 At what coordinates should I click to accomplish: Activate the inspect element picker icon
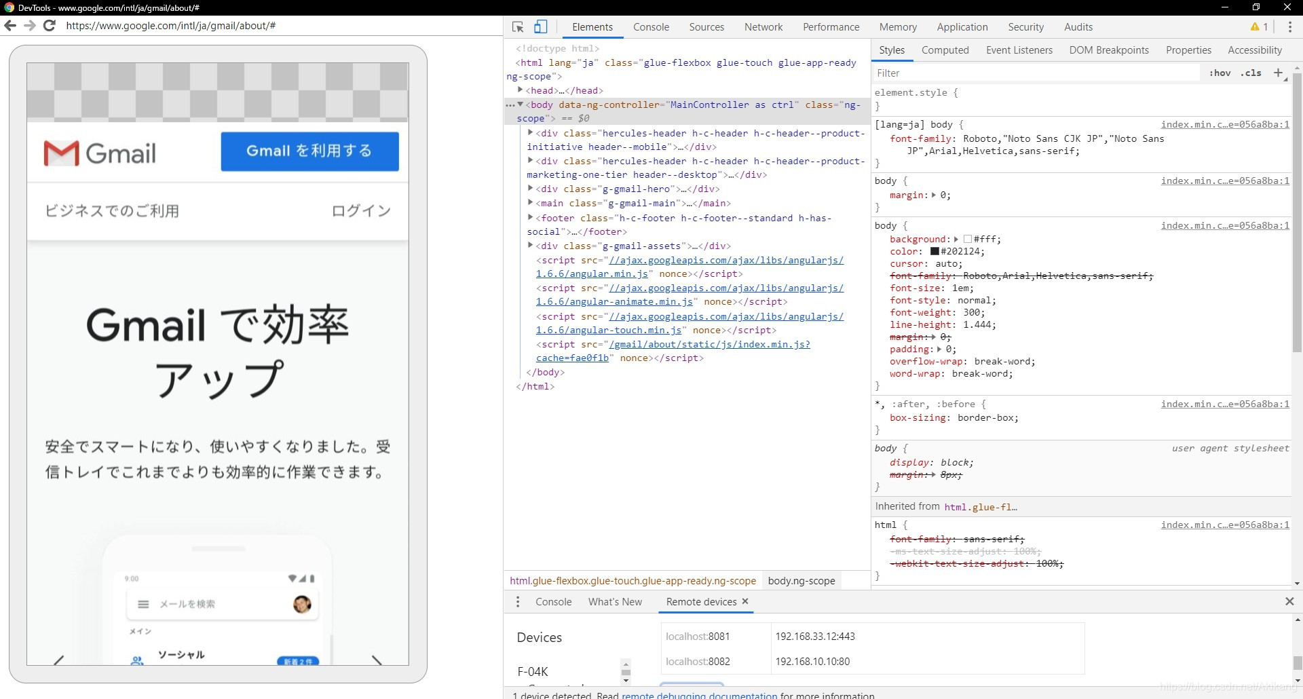(518, 27)
